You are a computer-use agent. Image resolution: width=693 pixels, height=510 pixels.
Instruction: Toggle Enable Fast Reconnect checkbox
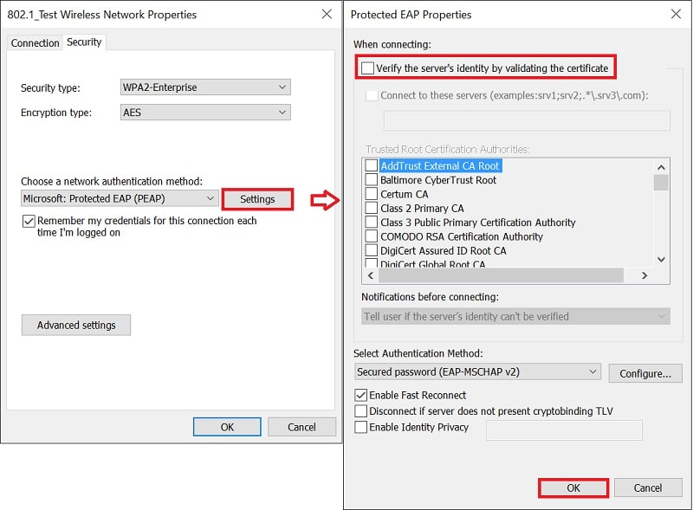361,395
